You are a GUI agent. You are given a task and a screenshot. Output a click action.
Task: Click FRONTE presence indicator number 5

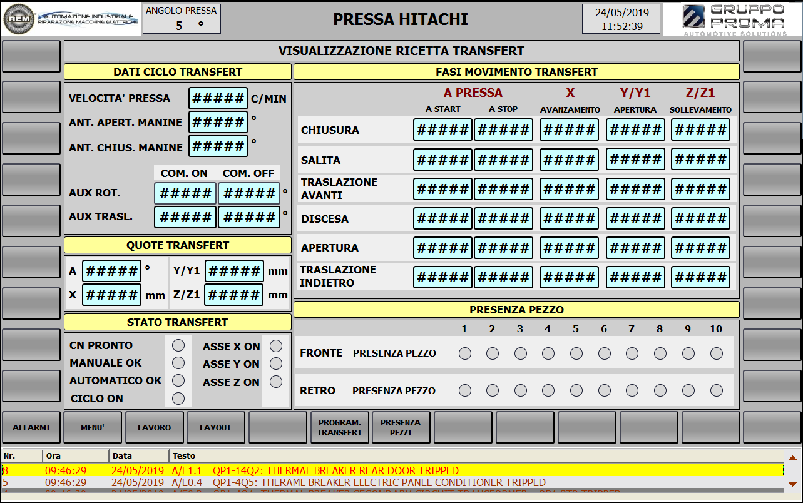coord(576,353)
